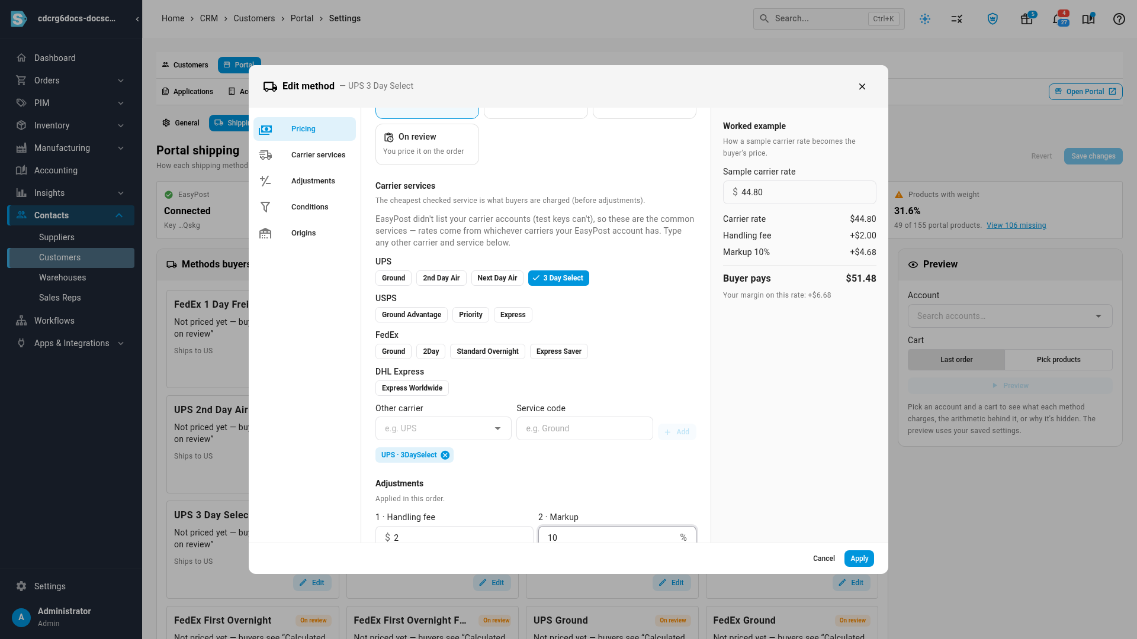
Task: Open the View 106 missing link
Action: tap(1016, 225)
